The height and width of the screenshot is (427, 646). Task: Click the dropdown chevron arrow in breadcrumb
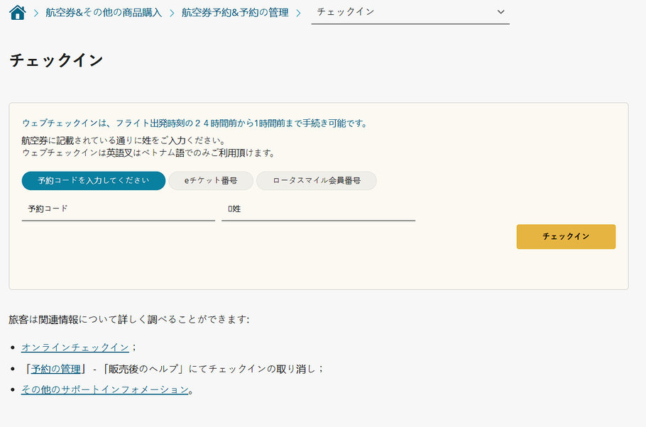[500, 12]
